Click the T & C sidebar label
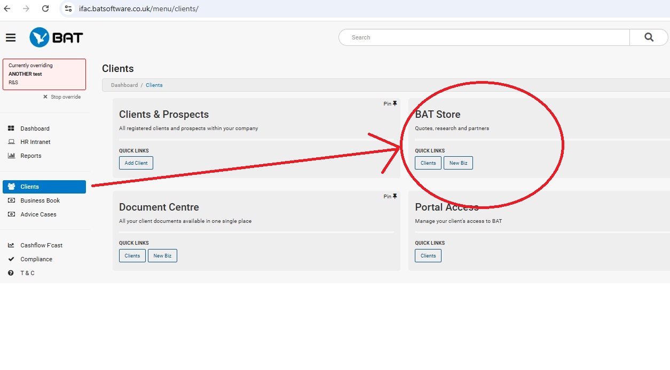Viewport: 670px width, 370px height. pyautogui.click(x=27, y=273)
